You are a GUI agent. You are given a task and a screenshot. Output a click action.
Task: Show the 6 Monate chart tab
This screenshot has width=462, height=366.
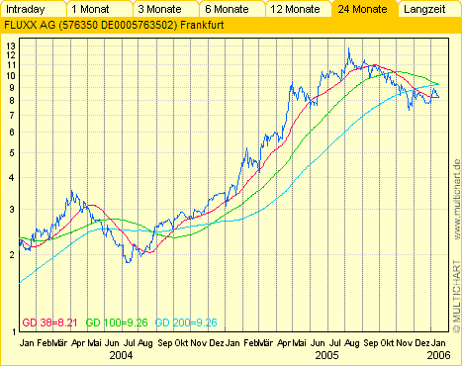232,9
